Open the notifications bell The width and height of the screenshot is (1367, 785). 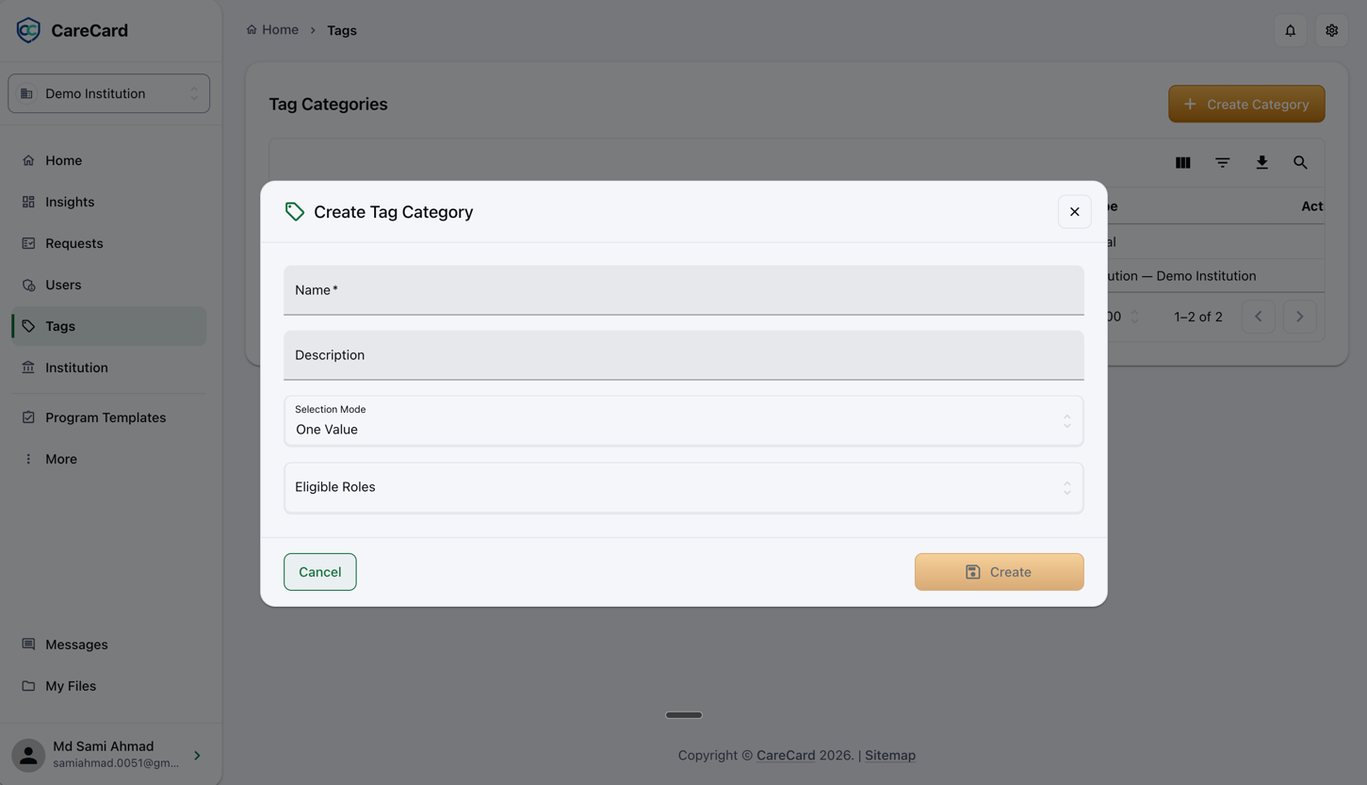[1290, 30]
